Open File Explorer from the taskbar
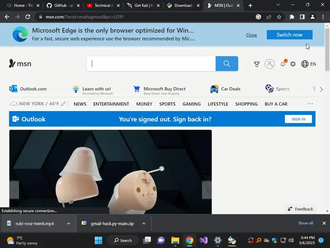This screenshot has width=330, height=248. click(x=175, y=240)
